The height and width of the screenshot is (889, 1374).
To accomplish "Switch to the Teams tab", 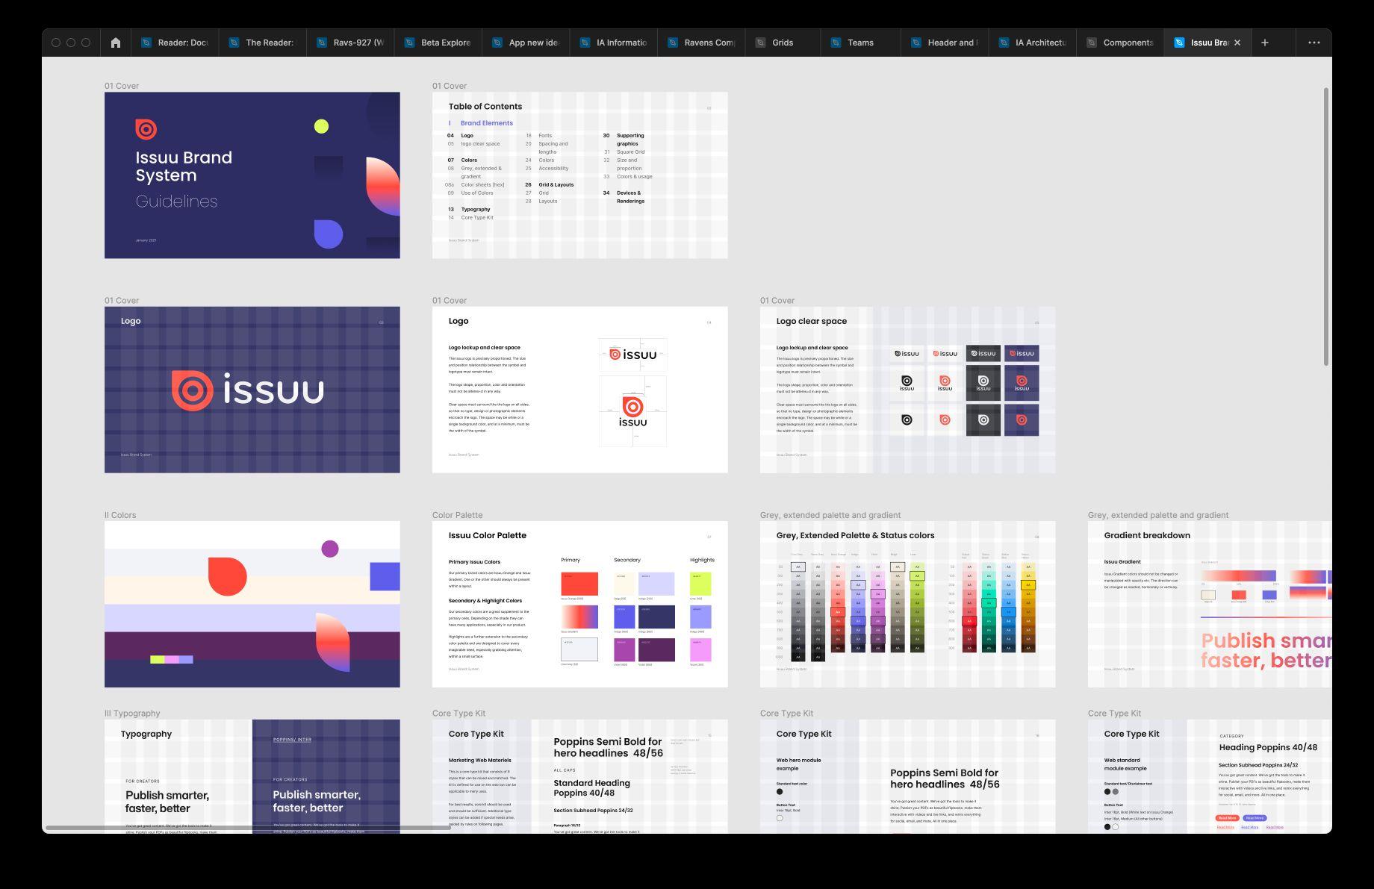I will 860,43.
